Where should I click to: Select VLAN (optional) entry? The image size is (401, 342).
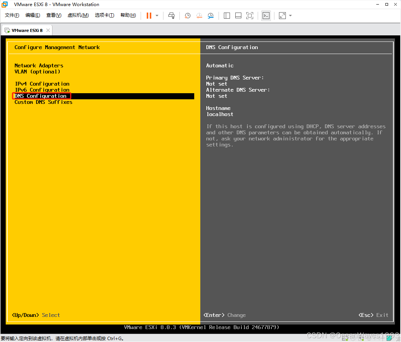tap(37, 72)
